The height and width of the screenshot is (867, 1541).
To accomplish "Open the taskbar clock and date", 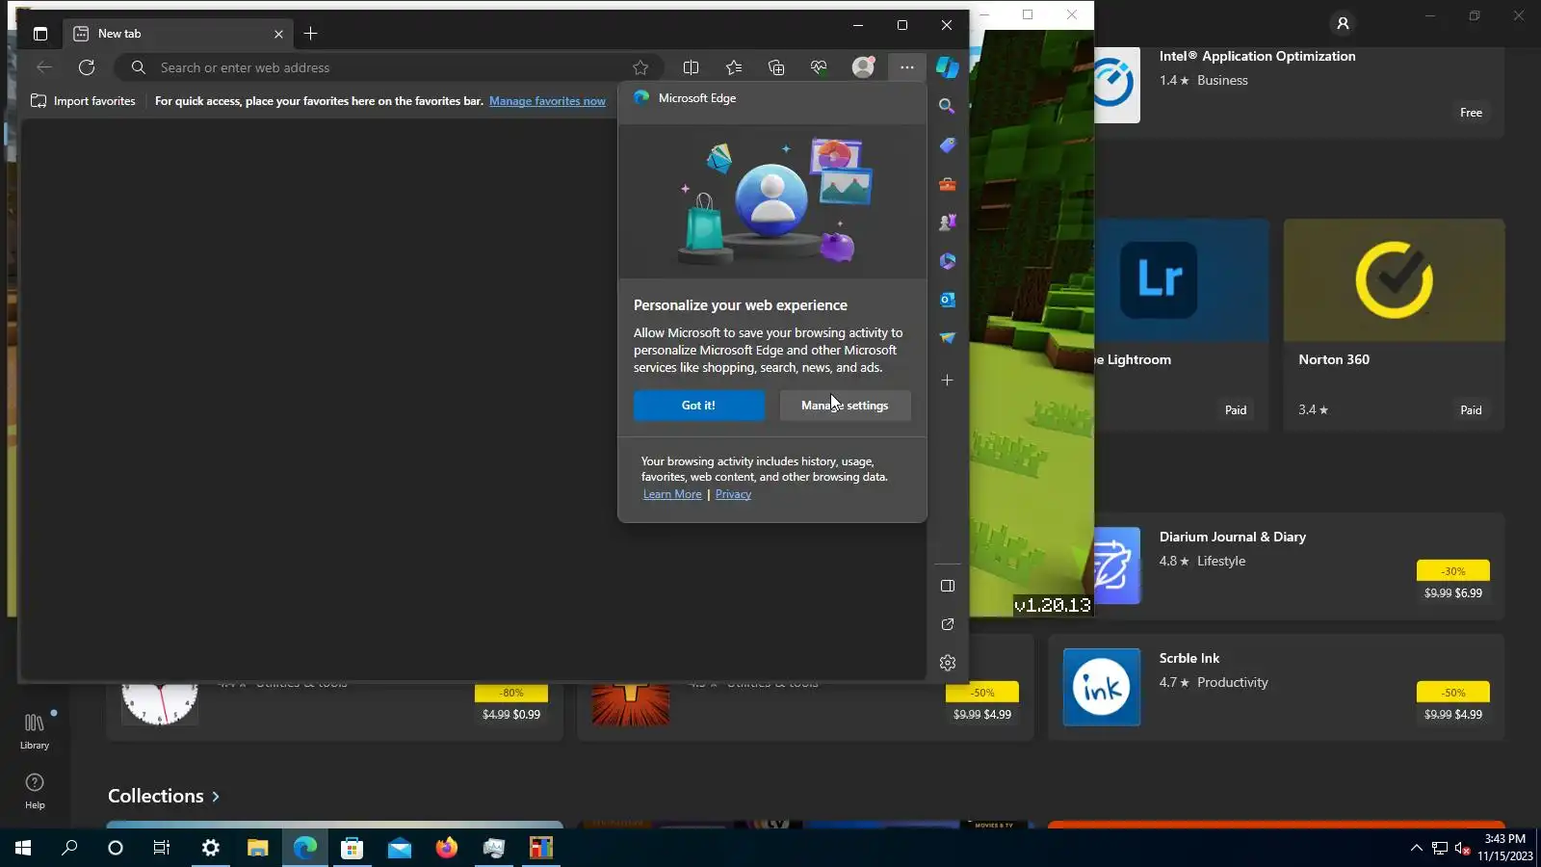I will [1505, 848].
